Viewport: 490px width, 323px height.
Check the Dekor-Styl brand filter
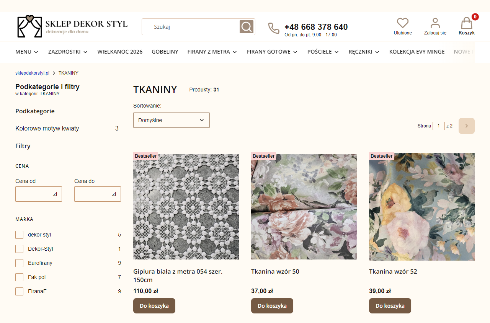[19, 249]
